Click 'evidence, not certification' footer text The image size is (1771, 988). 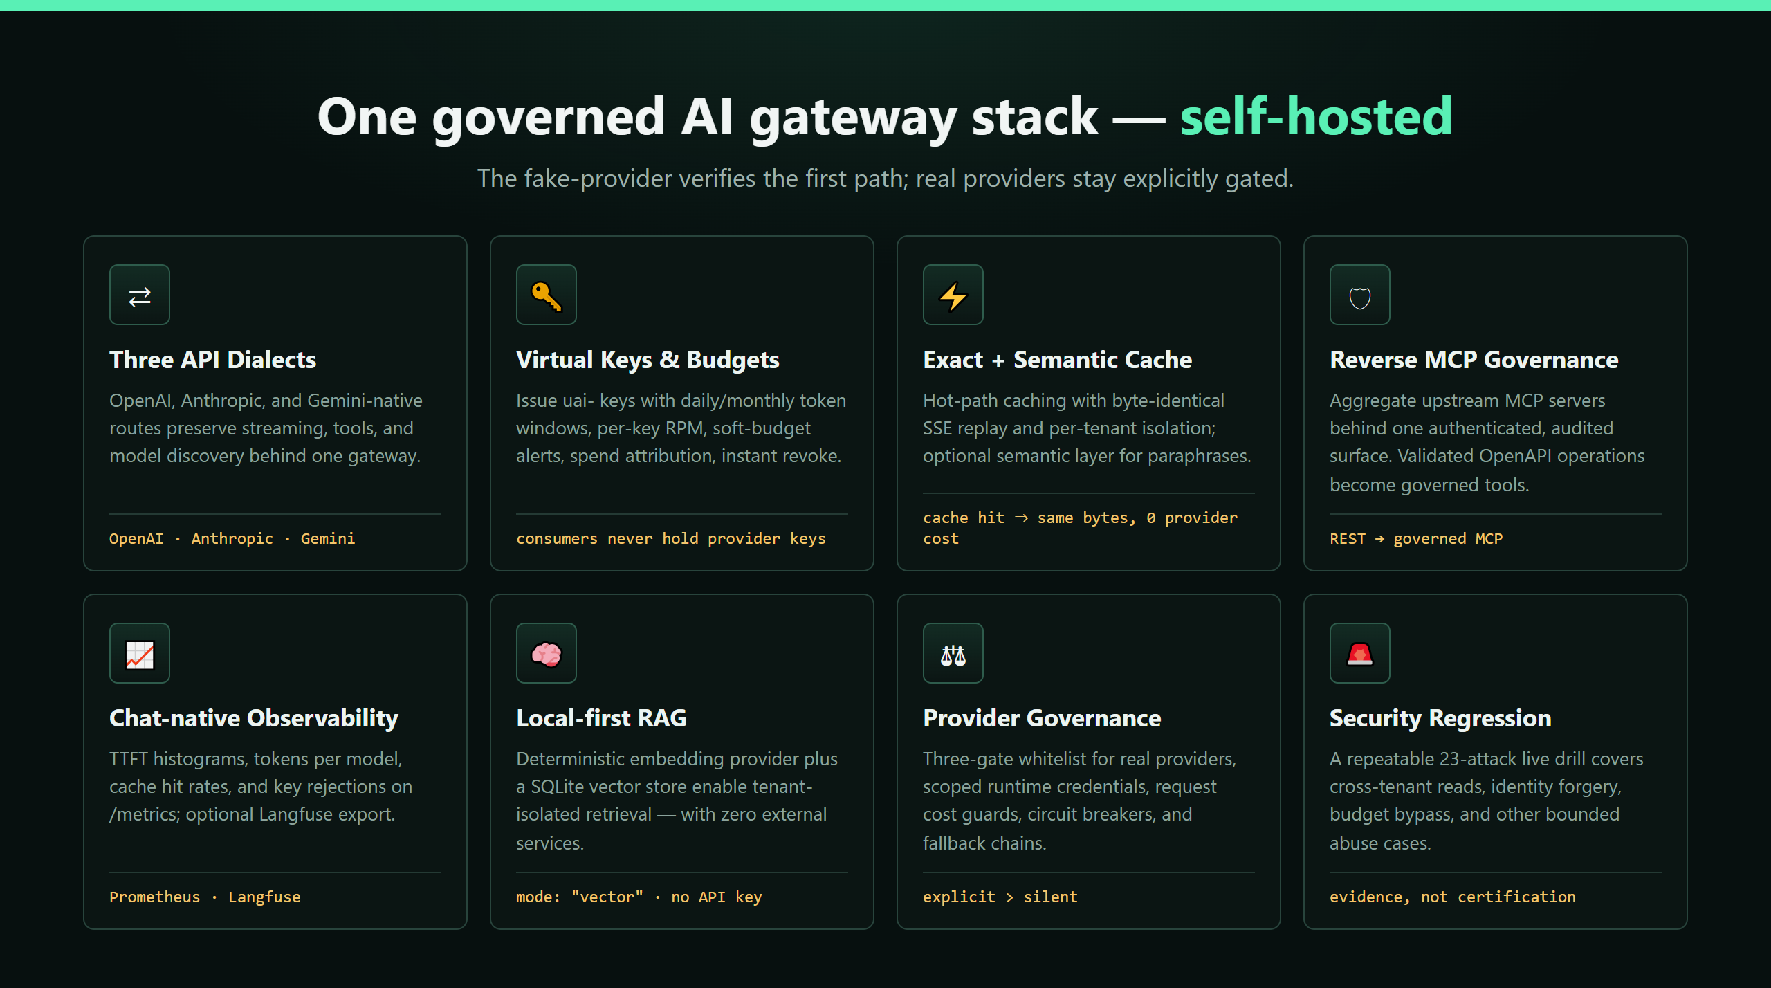(1452, 897)
